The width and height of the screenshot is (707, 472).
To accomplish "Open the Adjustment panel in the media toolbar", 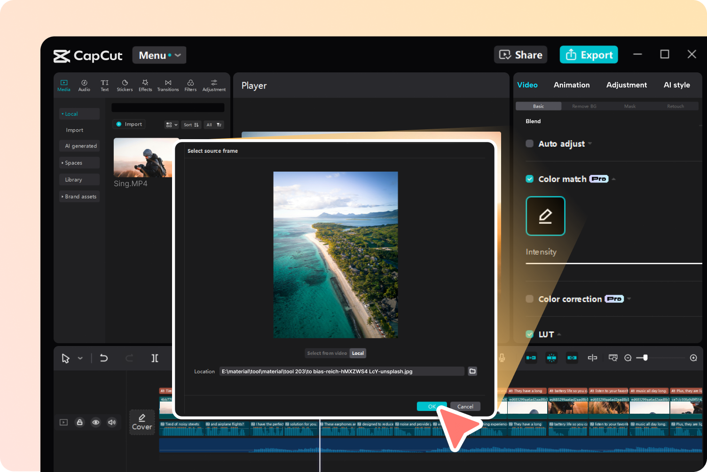I will 214,85.
